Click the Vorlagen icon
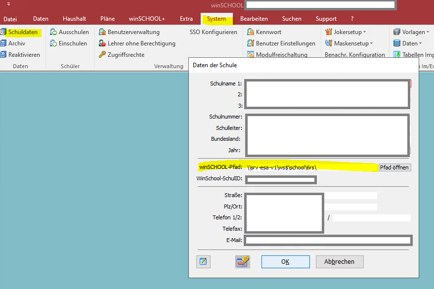434x289 pixels. click(397, 32)
